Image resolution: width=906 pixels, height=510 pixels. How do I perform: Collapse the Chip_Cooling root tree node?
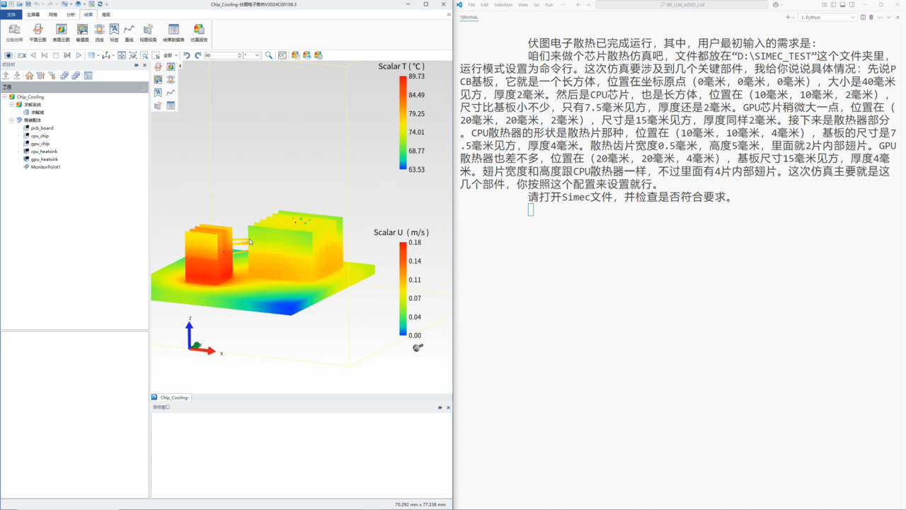click(5, 96)
